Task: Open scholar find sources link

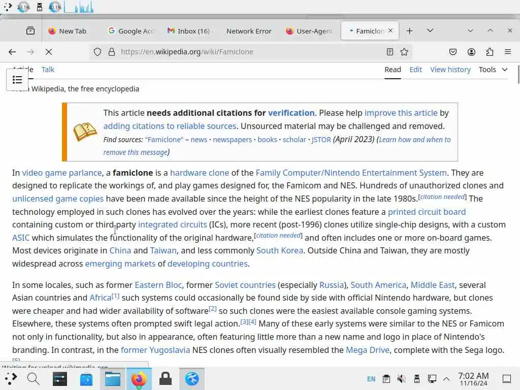Action: [x=294, y=140]
